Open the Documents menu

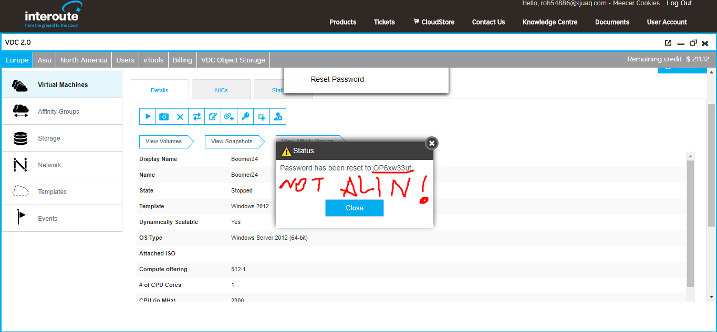pyautogui.click(x=612, y=22)
